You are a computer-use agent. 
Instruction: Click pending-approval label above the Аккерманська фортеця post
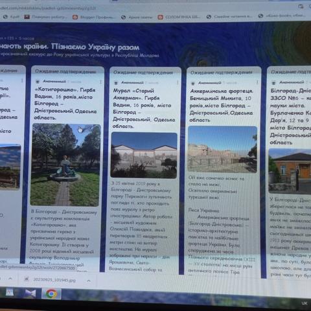coord(221,73)
